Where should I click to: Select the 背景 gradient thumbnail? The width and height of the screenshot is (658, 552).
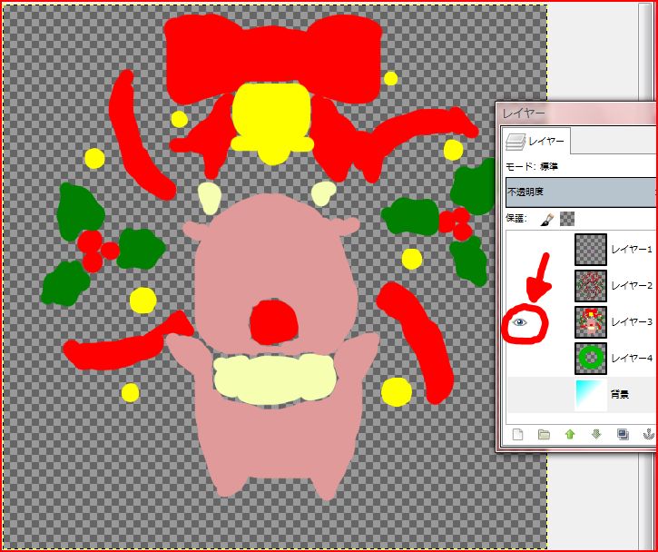pyautogui.click(x=591, y=395)
